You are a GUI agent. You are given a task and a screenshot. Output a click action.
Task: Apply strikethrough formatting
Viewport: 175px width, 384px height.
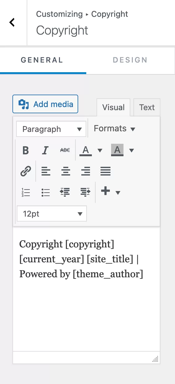(x=65, y=150)
